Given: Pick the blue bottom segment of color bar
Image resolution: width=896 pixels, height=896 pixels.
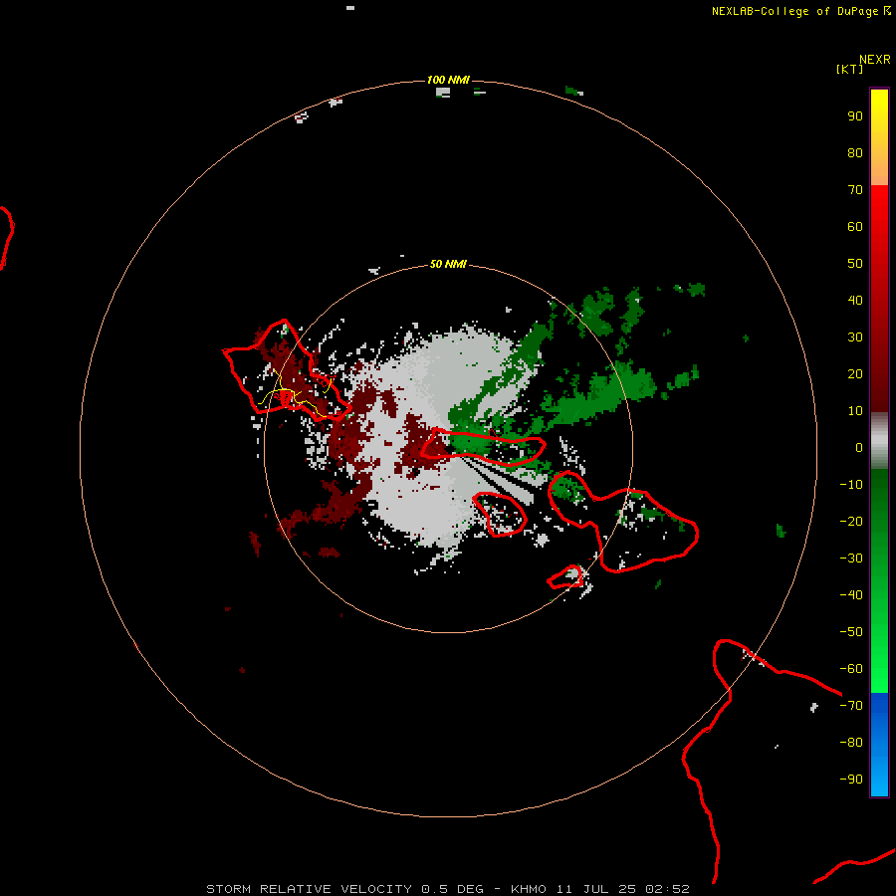Looking at the screenshot, I should pos(879,745).
